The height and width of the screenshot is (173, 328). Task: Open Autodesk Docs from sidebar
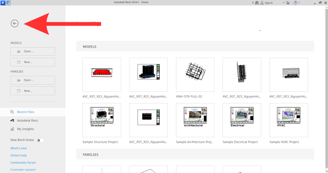28,120
